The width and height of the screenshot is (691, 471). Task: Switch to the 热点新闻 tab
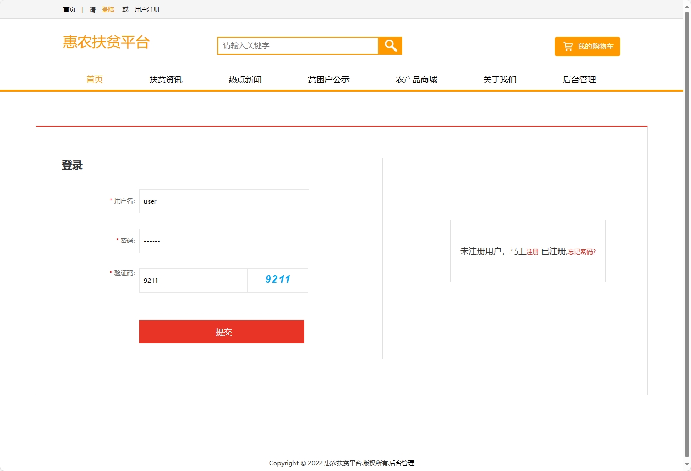(244, 79)
